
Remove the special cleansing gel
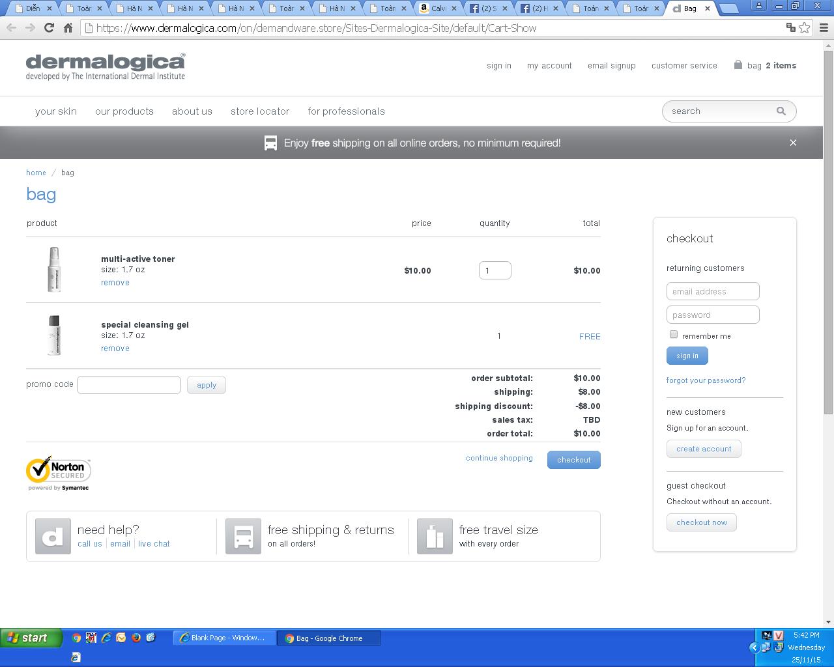pyautogui.click(x=115, y=348)
